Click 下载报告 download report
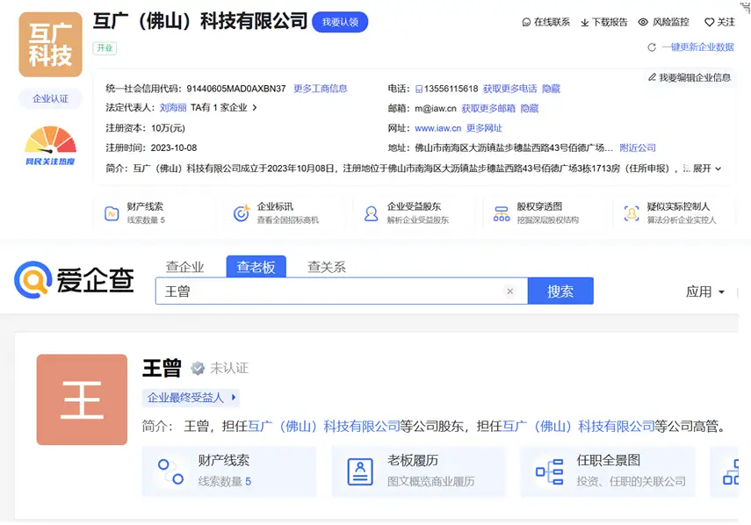The height and width of the screenshot is (525, 751). 604,22
